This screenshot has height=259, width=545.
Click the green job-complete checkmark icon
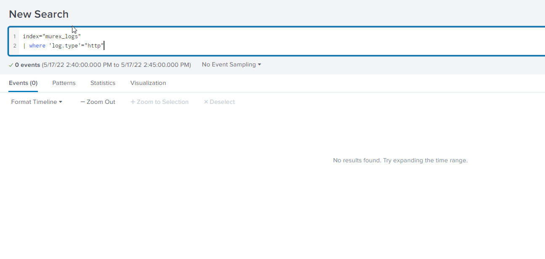point(11,65)
